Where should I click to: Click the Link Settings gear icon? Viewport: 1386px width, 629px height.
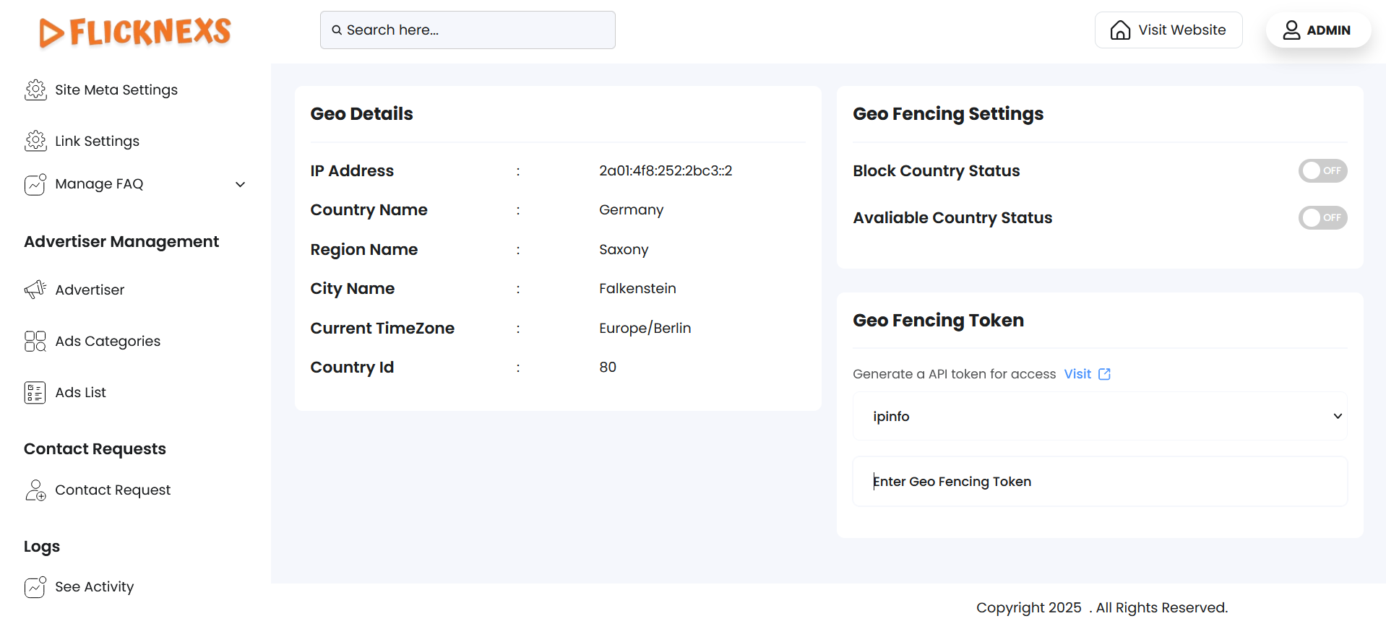click(x=35, y=142)
